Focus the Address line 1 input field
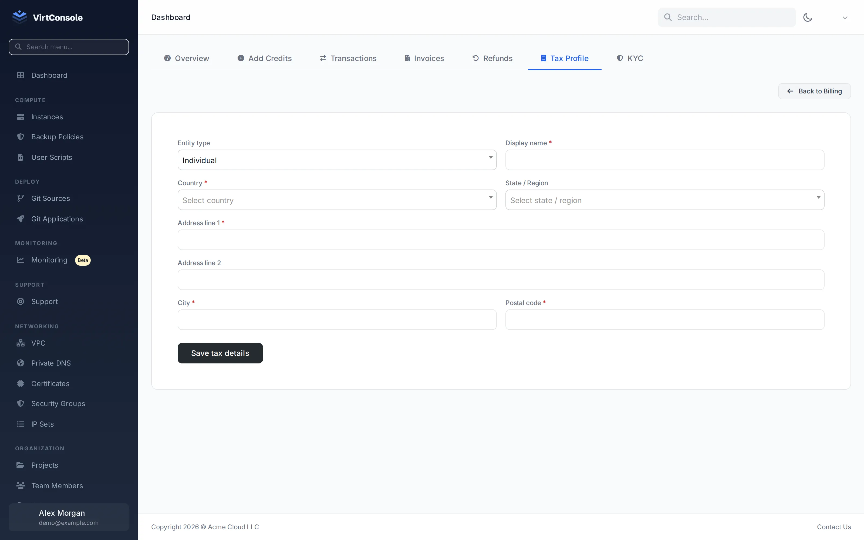Screen dimensions: 864x540 coord(501,240)
